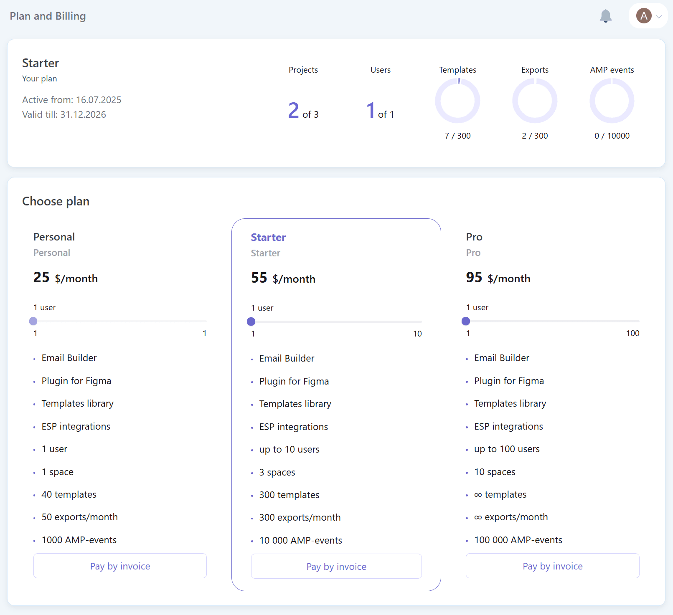Click the AMP events usage ring
This screenshot has height=615, width=673.
pos(612,101)
